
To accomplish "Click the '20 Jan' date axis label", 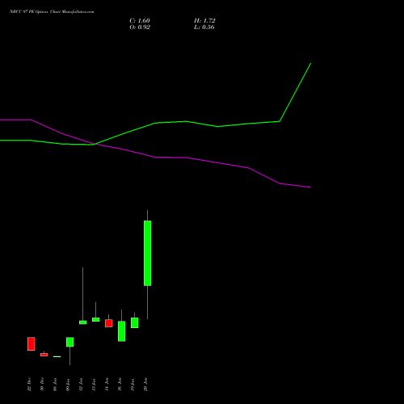I will coord(145,385).
